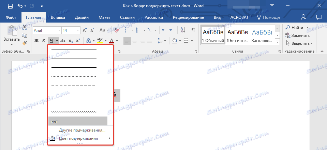Center align the text
This screenshot has width=327, height=150.
pyautogui.click(x=134, y=41)
